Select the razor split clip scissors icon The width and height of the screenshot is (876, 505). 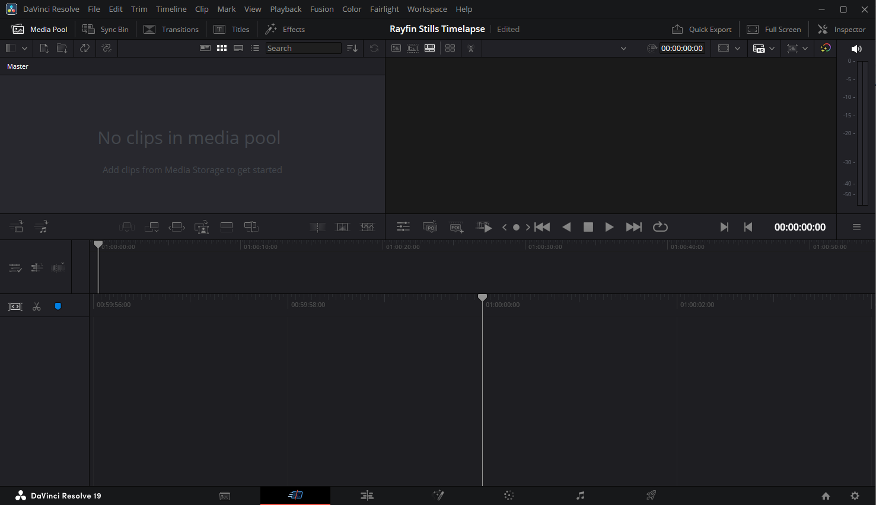(37, 306)
